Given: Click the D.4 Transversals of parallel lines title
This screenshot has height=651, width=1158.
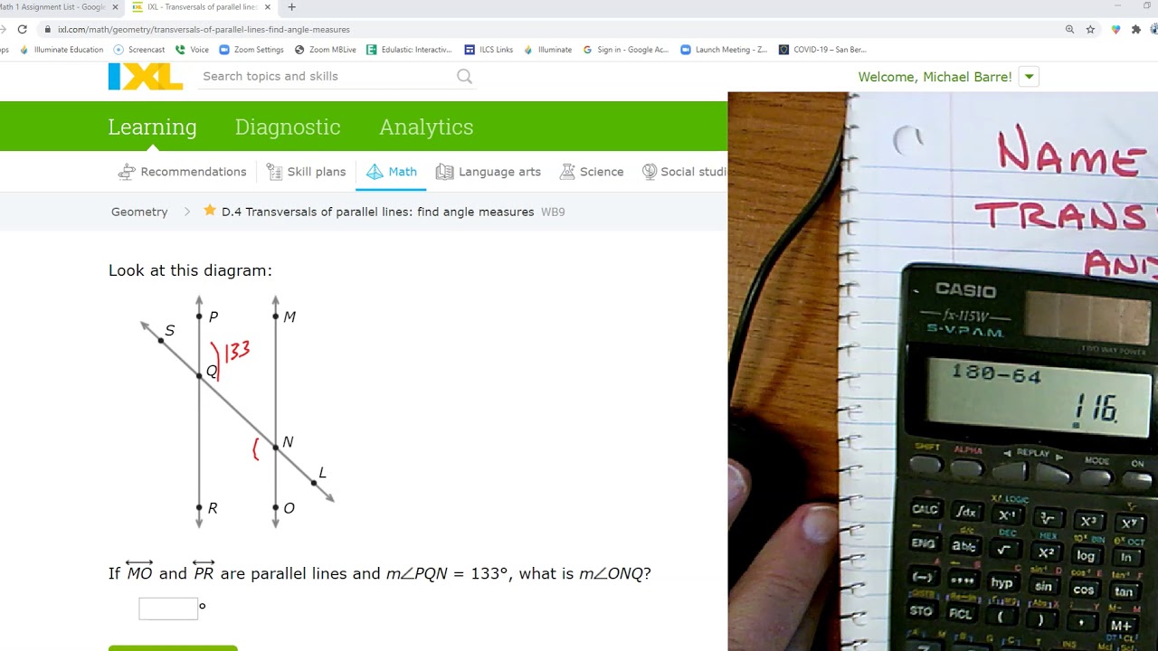Looking at the screenshot, I should coord(378,212).
